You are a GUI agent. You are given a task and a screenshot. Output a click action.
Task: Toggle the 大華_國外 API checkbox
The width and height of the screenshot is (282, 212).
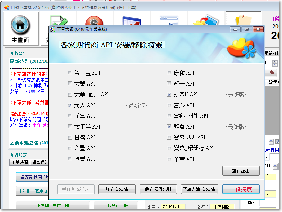[70, 95]
